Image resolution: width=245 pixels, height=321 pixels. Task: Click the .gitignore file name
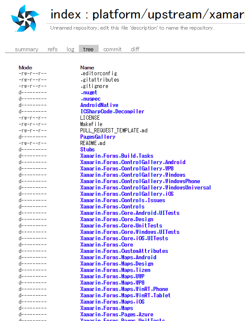94,86
